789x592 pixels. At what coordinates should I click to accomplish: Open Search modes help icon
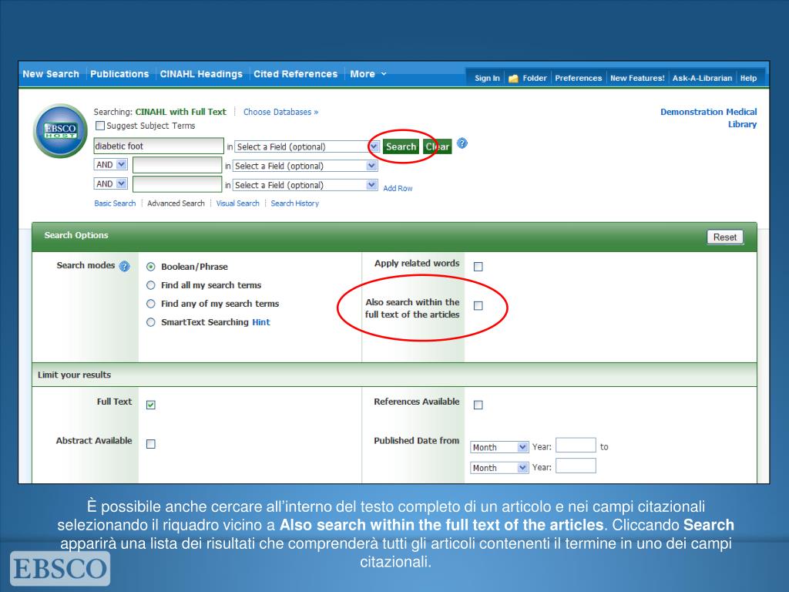pyautogui.click(x=124, y=266)
